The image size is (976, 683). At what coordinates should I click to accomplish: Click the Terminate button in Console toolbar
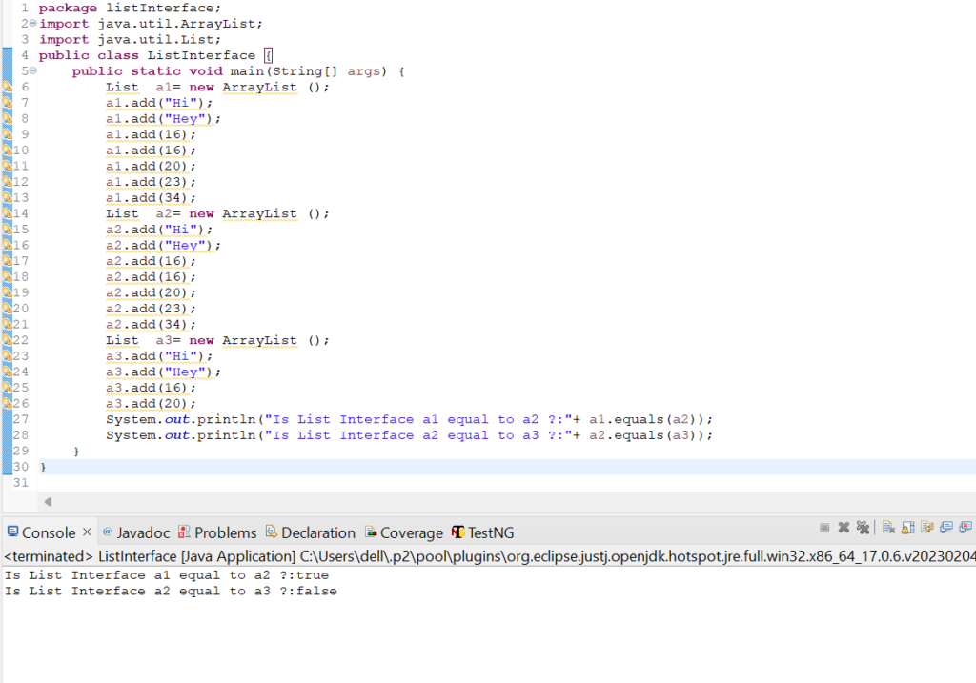(824, 528)
